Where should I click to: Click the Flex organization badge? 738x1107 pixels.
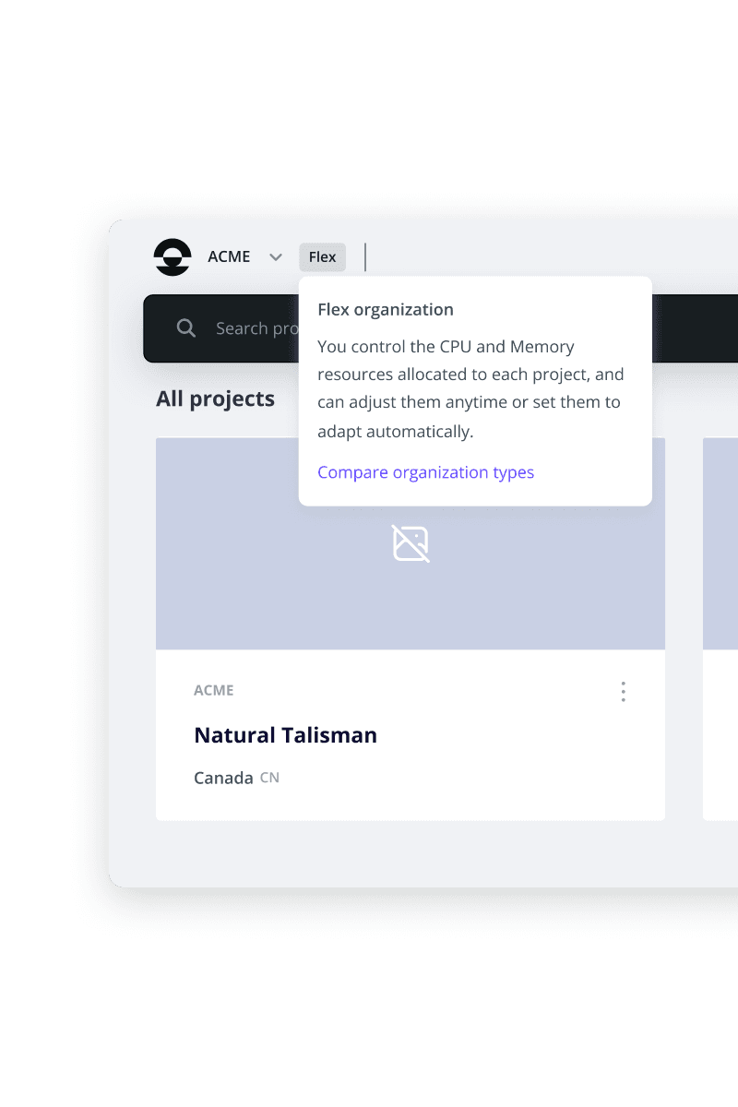tap(322, 257)
